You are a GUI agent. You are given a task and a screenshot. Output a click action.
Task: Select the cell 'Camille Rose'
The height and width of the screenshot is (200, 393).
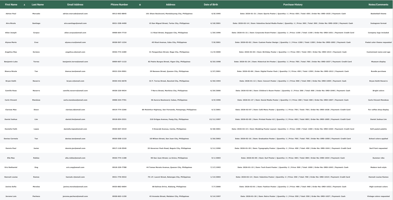click(x=11, y=91)
